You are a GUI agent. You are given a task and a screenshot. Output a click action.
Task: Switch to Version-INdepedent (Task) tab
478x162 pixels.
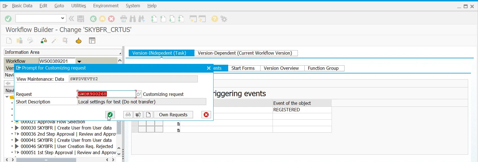pos(161,53)
